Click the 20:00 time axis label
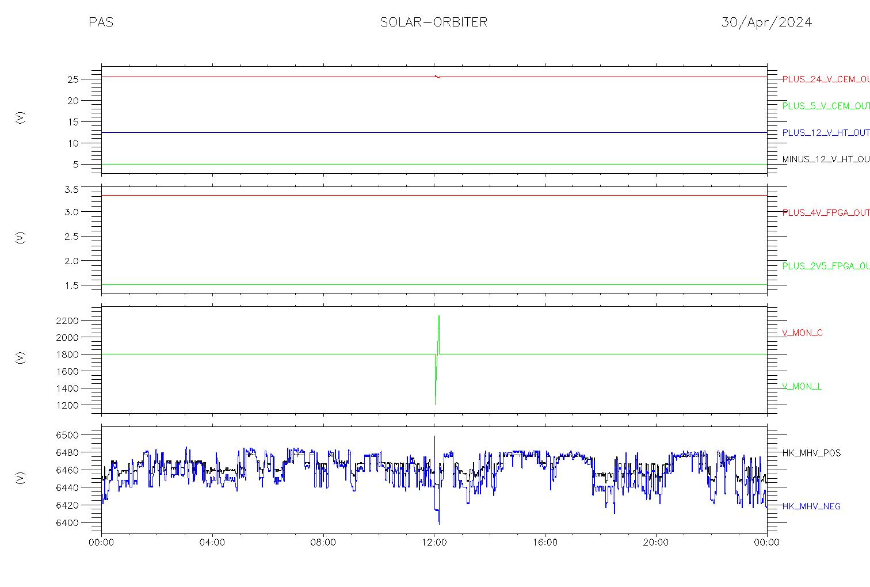This screenshot has width=870, height=587. pyautogui.click(x=656, y=543)
